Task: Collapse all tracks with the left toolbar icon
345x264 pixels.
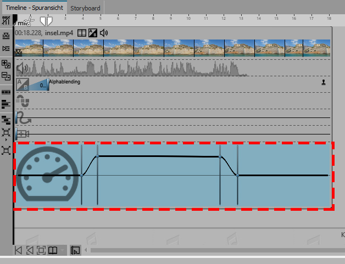Action: point(6,36)
